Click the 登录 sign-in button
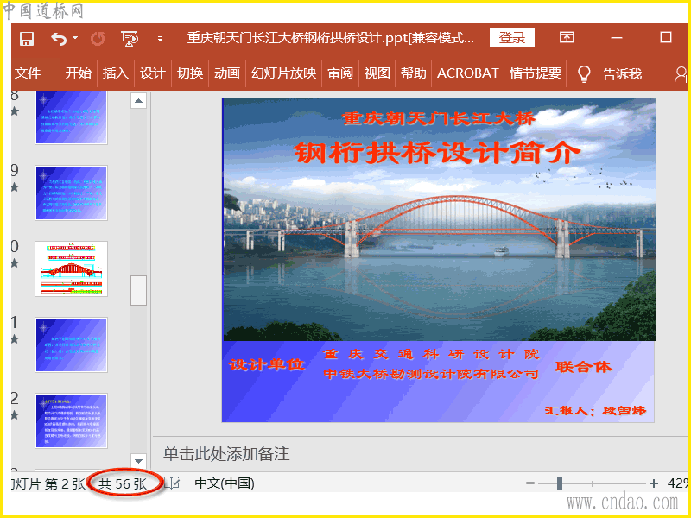This screenshot has height=518, width=691. click(x=512, y=38)
